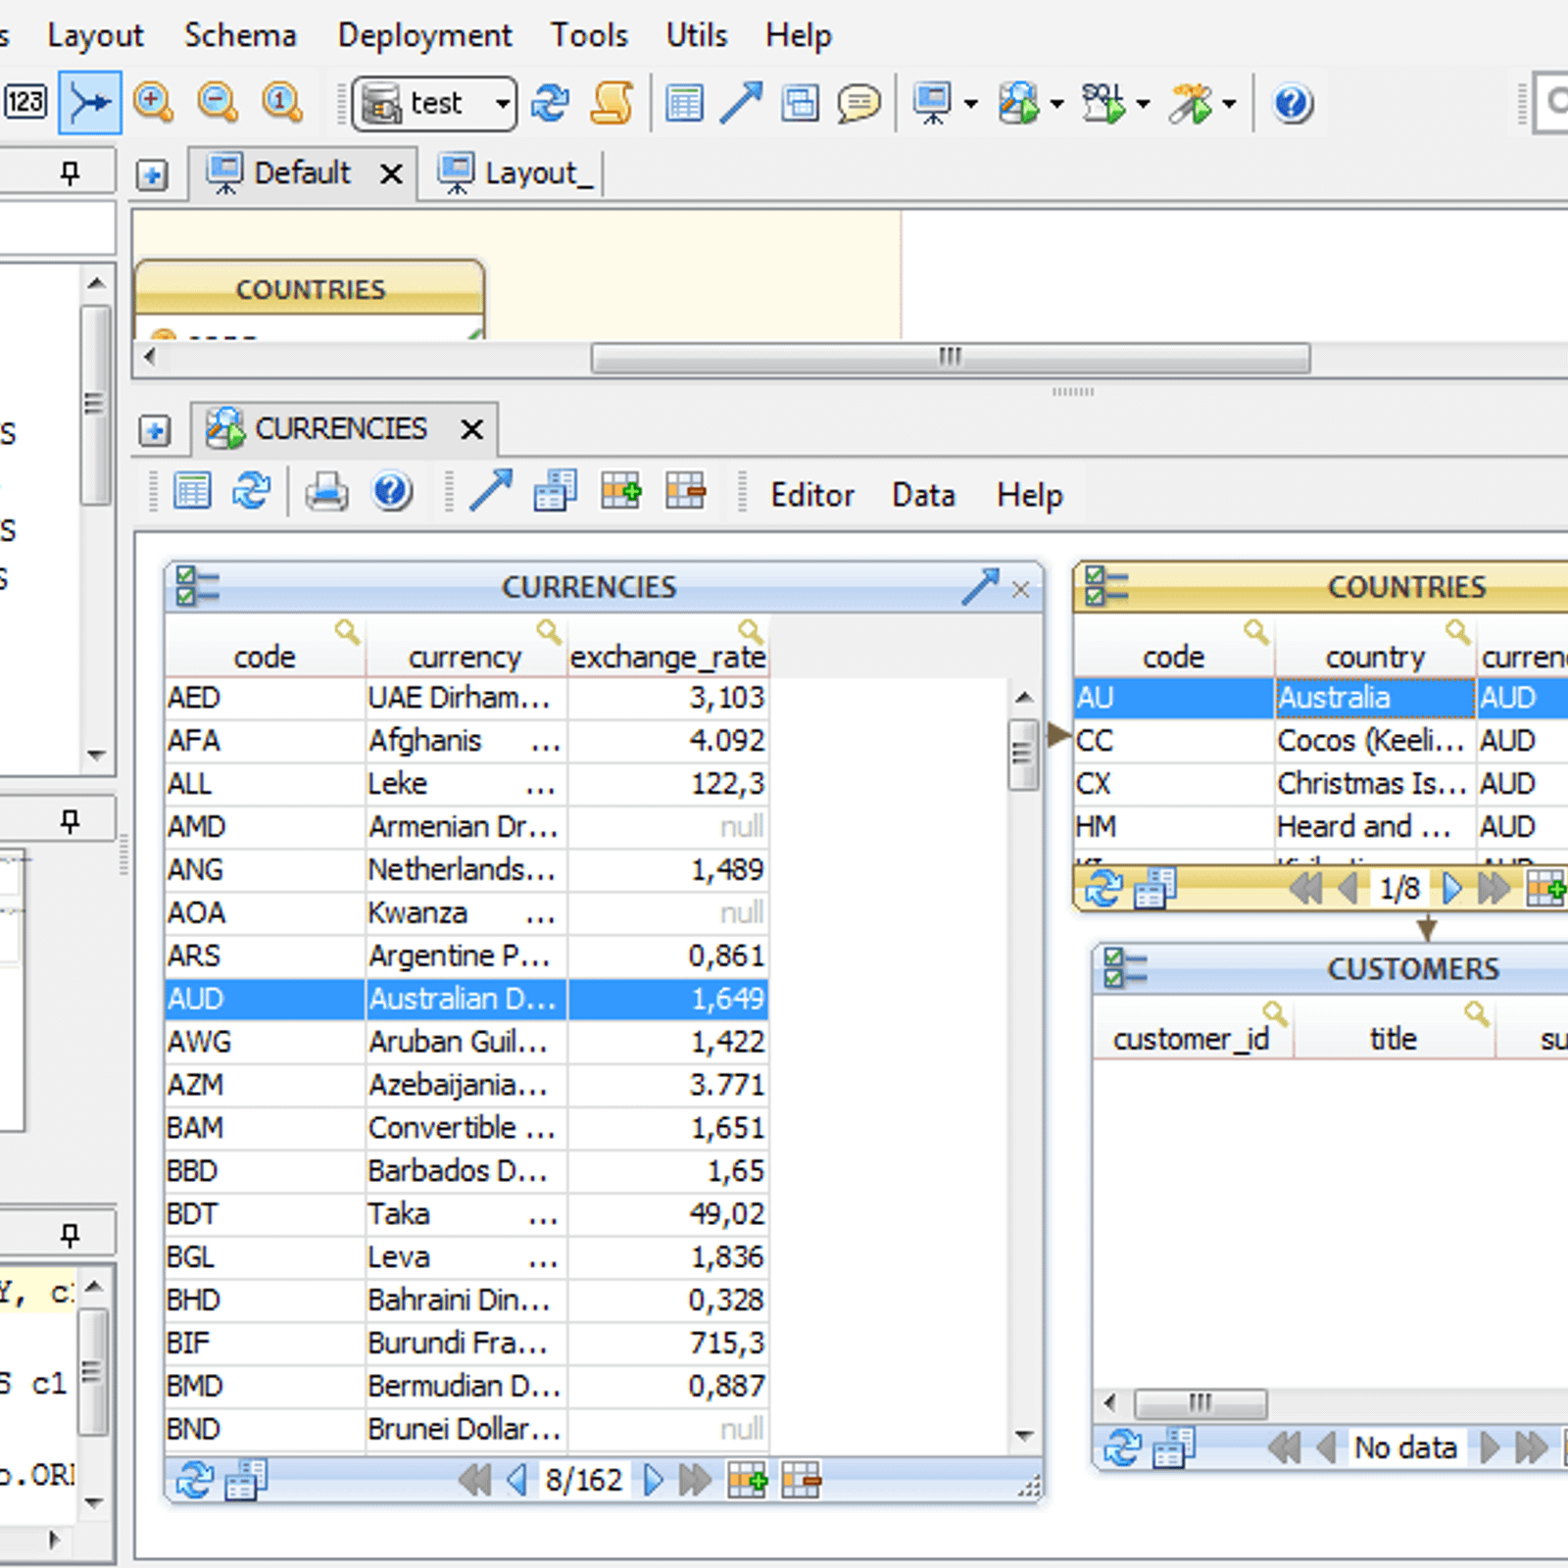Expand the wizard tools dropdown arrow
The width and height of the screenshot is (1568, 1568).
(1228, 104)
